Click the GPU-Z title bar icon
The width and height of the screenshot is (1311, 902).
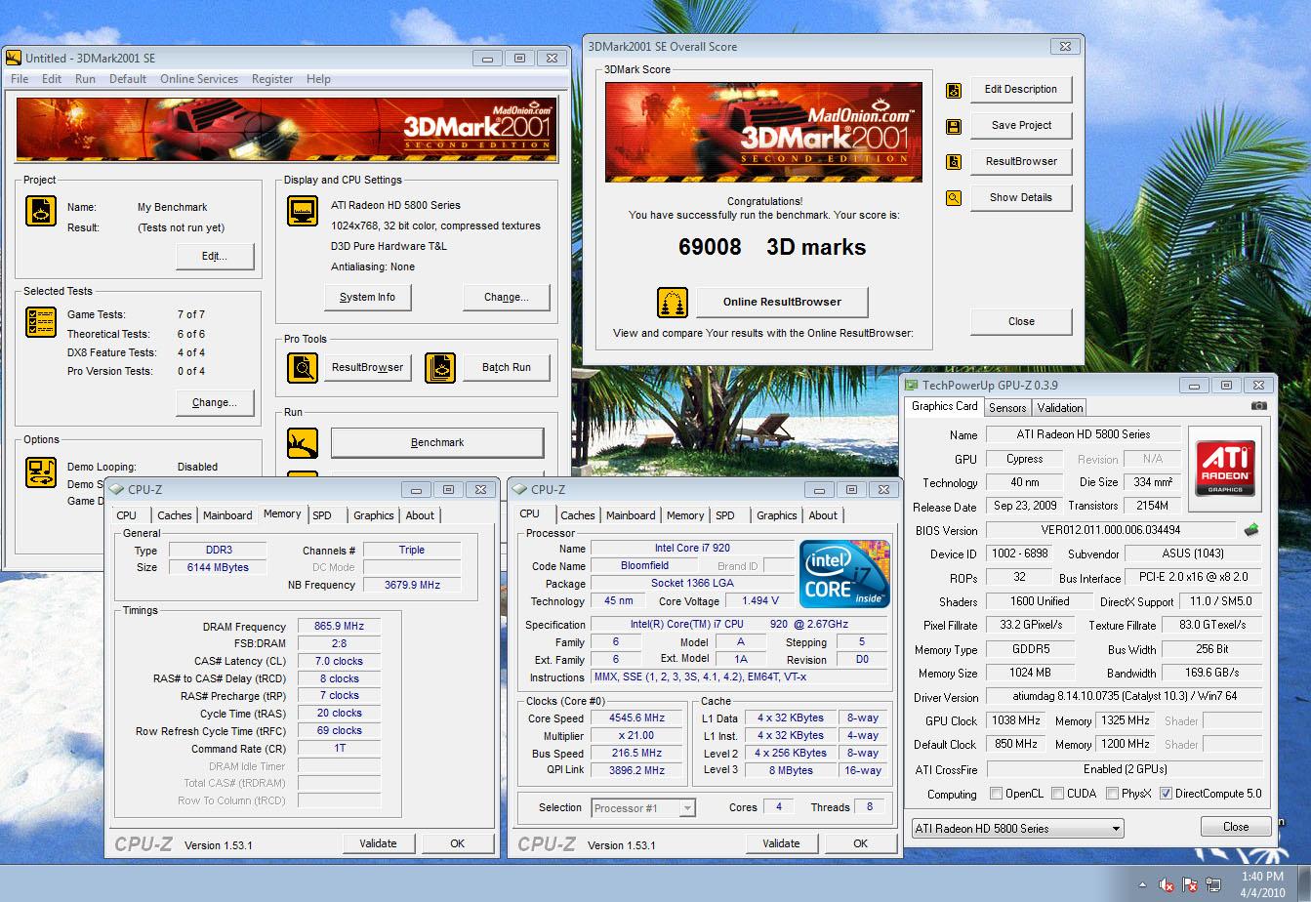point(912,385)
